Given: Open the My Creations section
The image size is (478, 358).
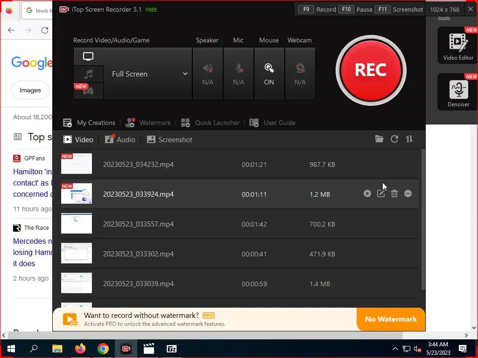Looking at the screenshot, I should click(x=89, y=123).
